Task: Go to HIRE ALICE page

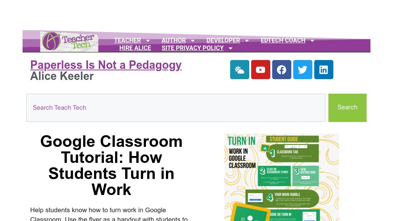Action: point(135,48)
